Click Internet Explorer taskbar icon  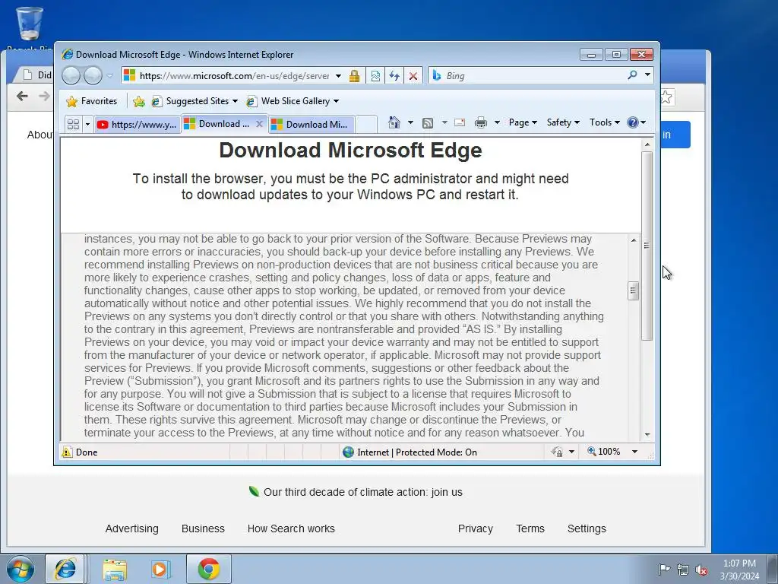(65, 569)
